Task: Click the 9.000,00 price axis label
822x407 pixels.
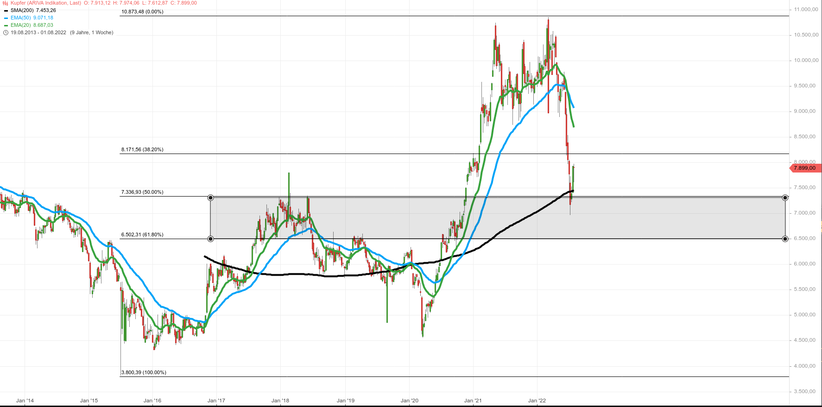Action: pos(805,111)
